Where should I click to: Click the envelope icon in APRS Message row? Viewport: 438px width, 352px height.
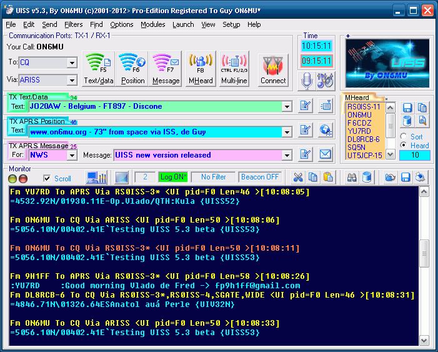(326, 154)
